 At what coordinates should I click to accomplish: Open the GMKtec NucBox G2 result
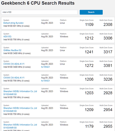(x=12, y=50)
